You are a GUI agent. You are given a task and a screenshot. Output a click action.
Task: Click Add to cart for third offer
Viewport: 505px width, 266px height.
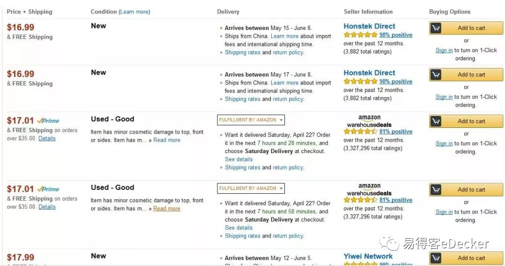click(471, 121)
